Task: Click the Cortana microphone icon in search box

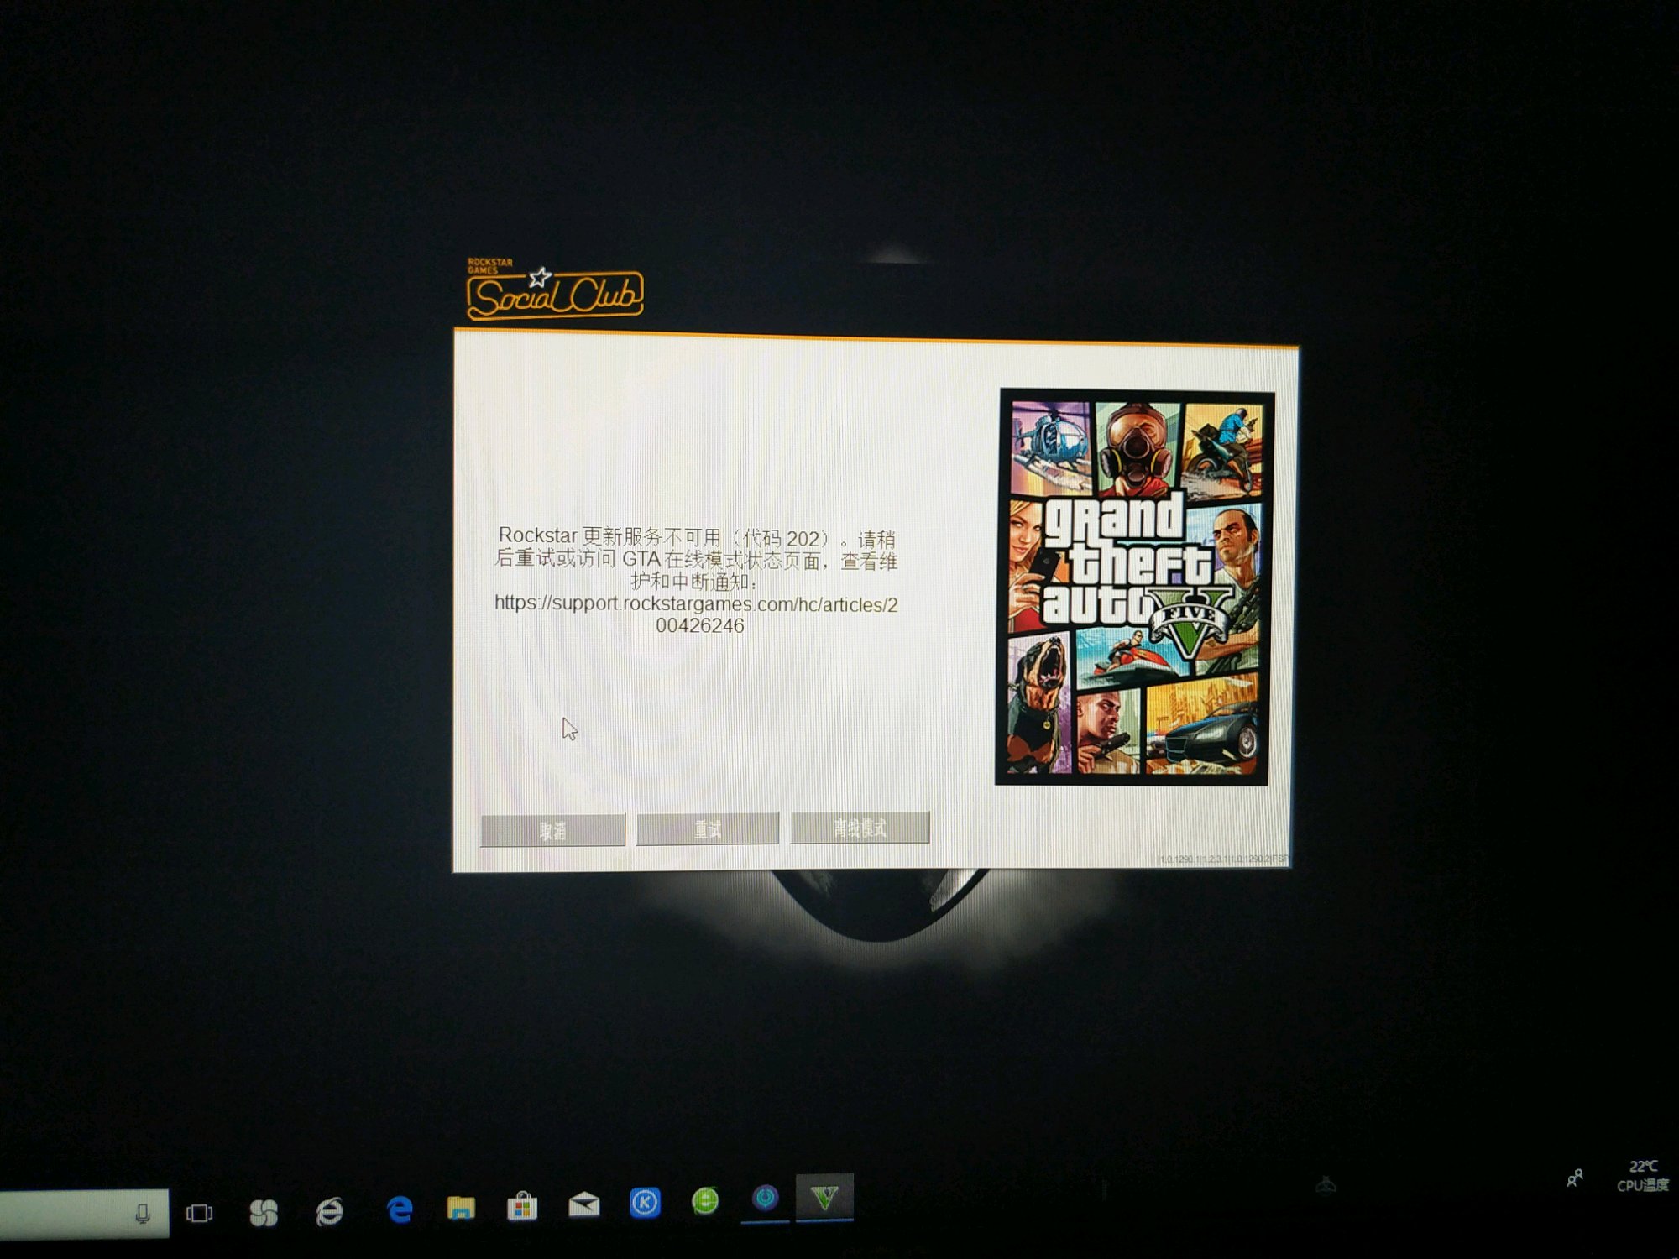Action: point(143,1214)
